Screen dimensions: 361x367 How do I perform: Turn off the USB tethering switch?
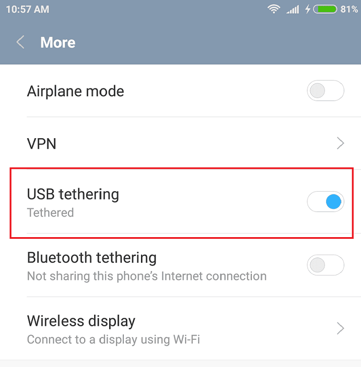325,202
